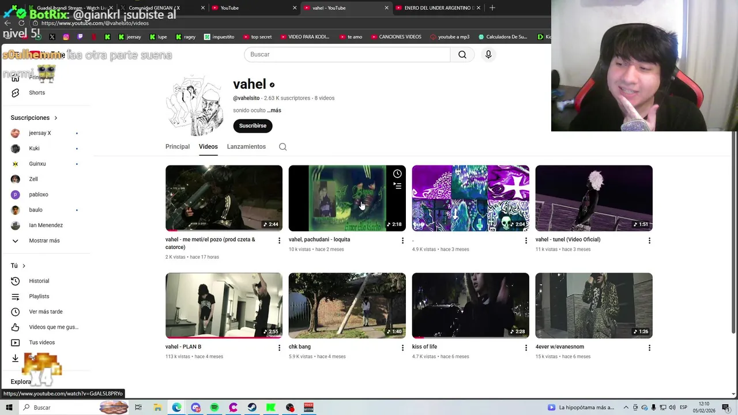The height and width of the screenshot is (415, 738).
Task: Switch to the Lanzamientos tab
Action: tap(246, 147)
